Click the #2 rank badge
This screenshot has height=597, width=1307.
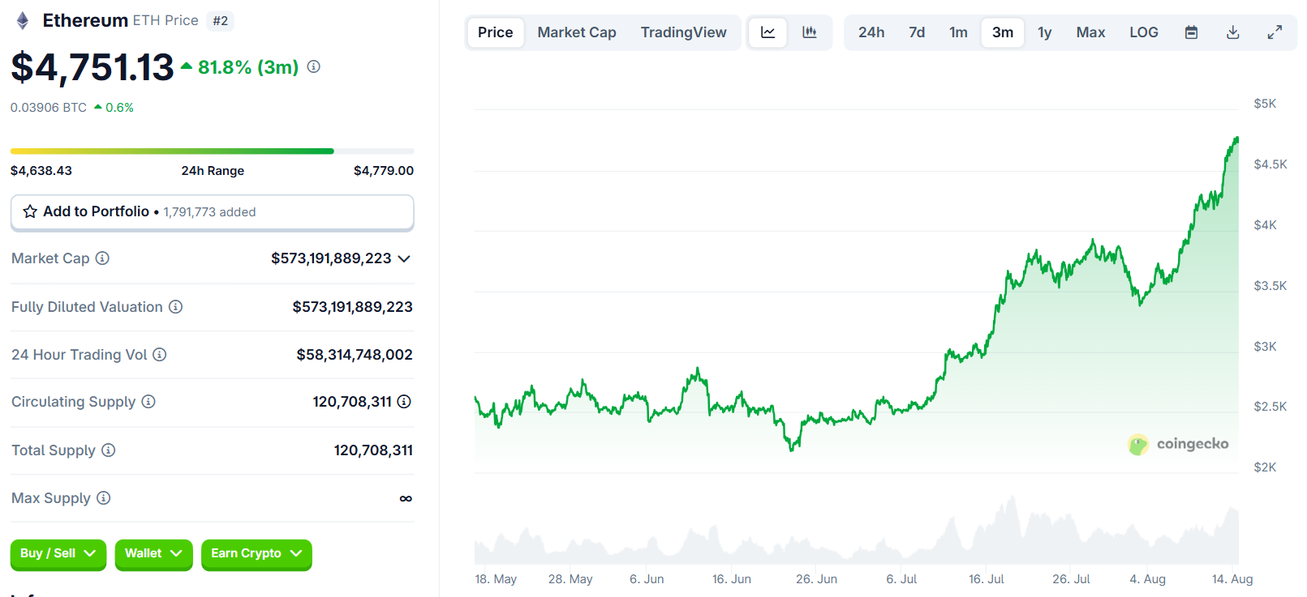coord(221,21)
